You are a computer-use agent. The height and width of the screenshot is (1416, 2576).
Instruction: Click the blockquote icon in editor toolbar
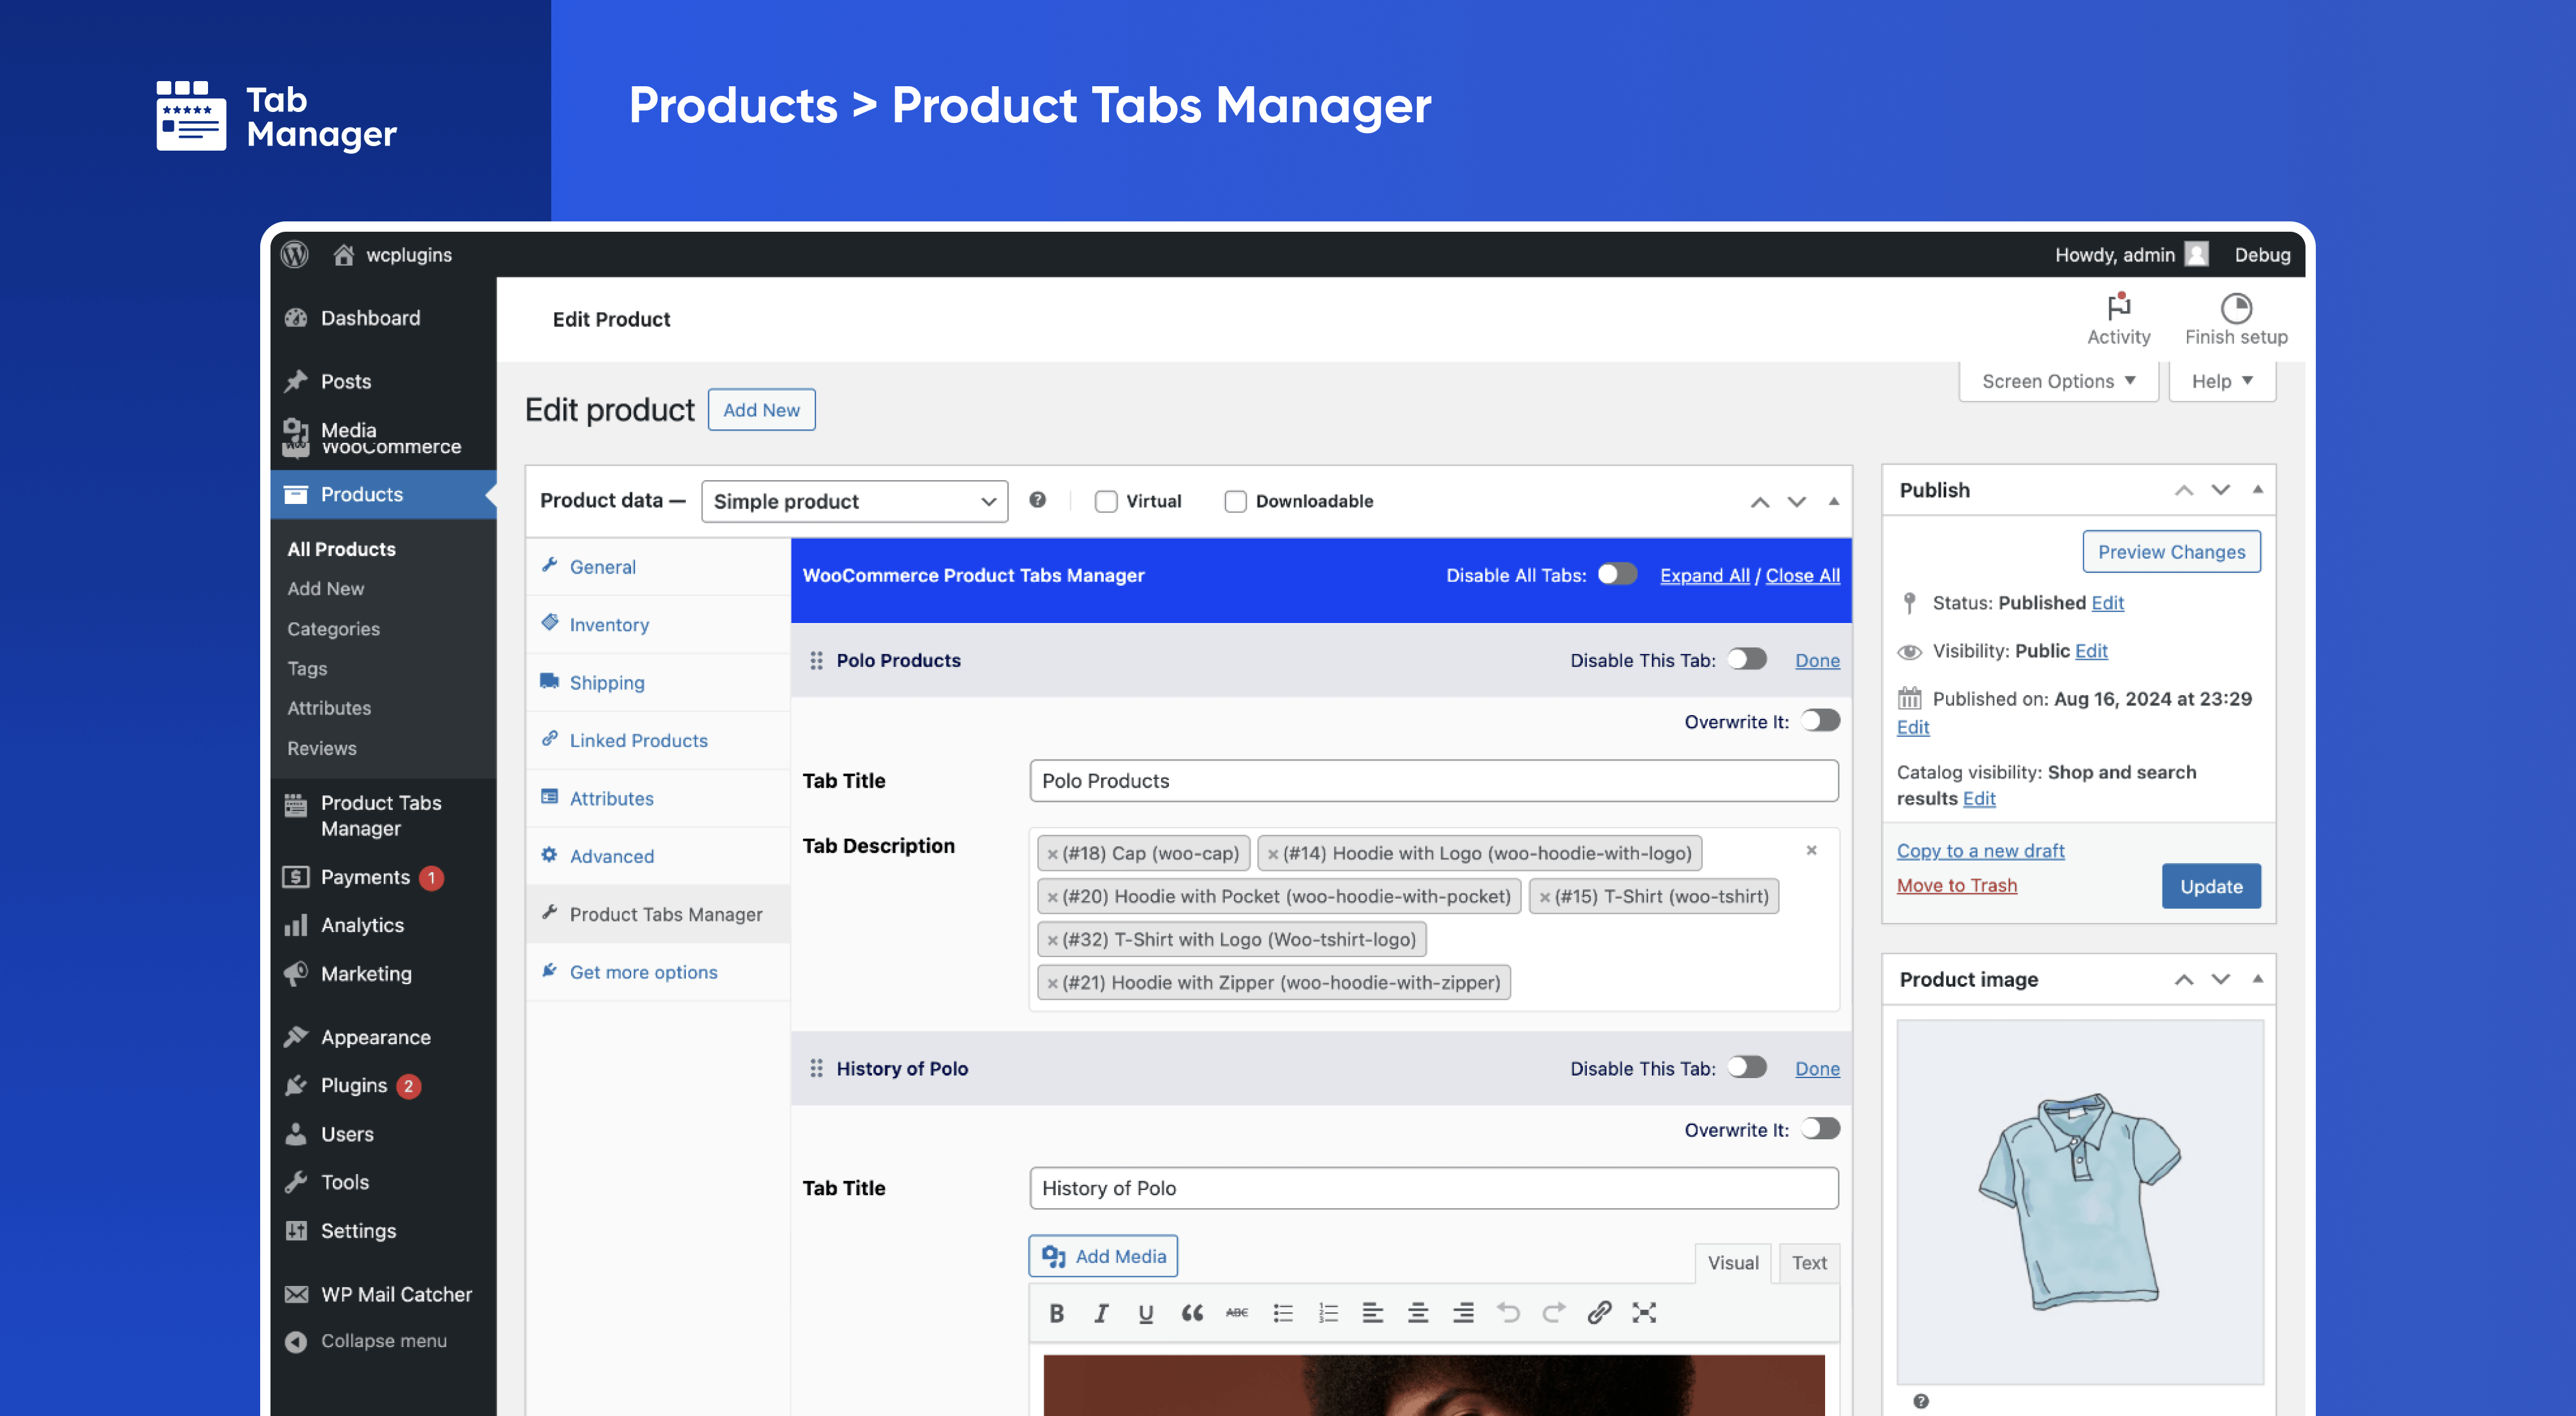1191,1313
